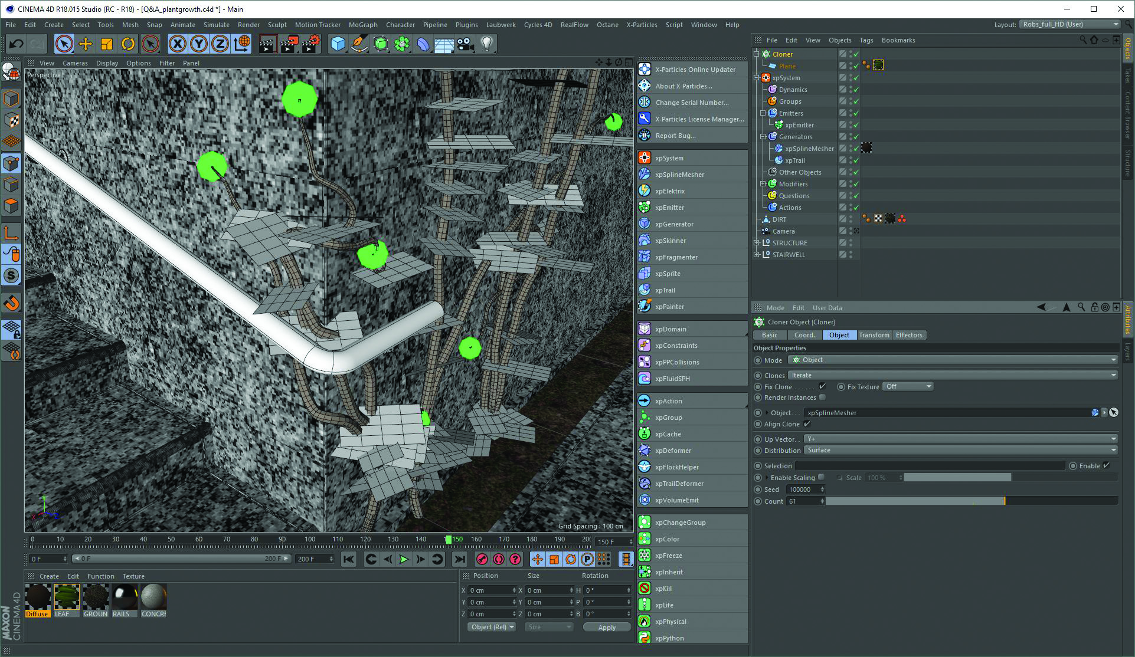Toggle the enable checkmark for Cloner
Image resolution: width=1135 pixels, height=657 pixels.
[856, 54]
